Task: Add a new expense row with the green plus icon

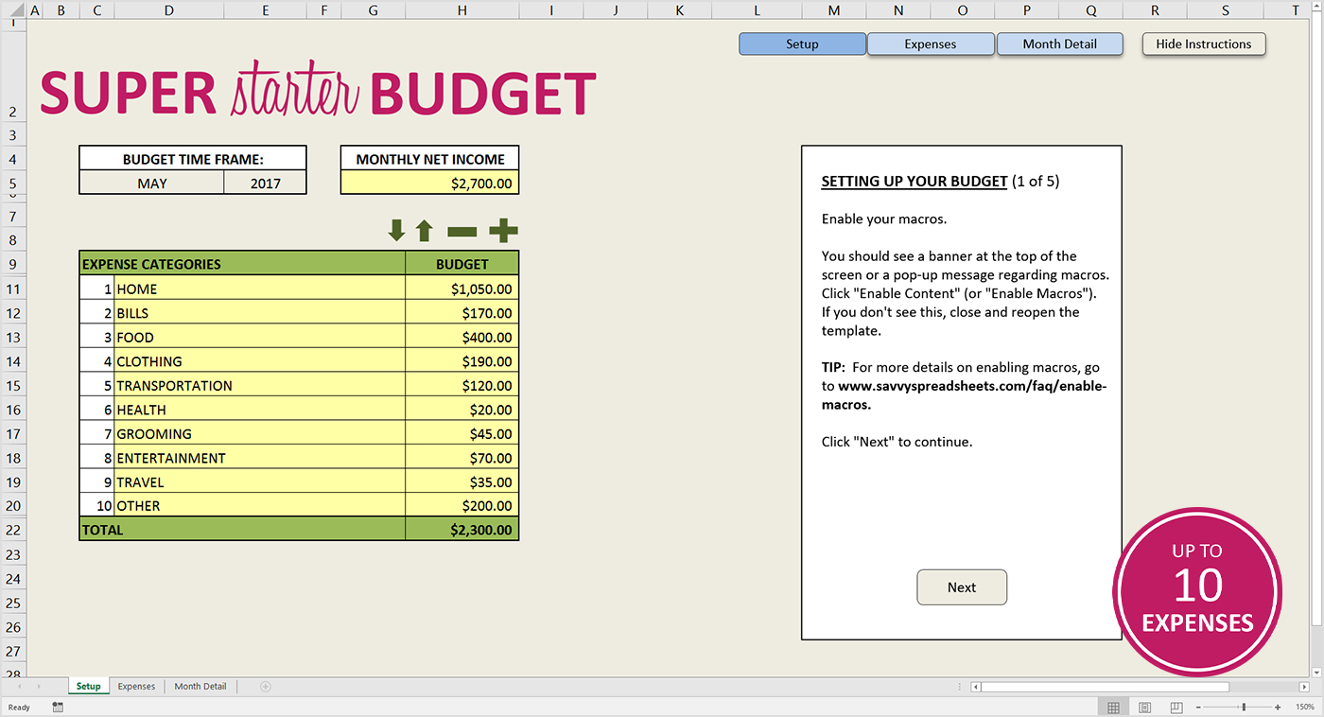Action: [x=503, y=230]
